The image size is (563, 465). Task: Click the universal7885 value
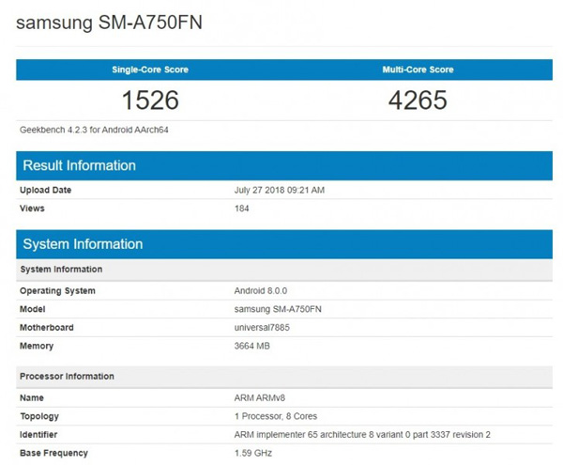(262, 327)
